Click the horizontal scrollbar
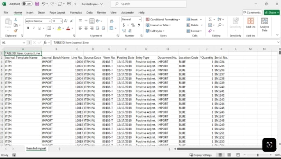 coord(219,149)
